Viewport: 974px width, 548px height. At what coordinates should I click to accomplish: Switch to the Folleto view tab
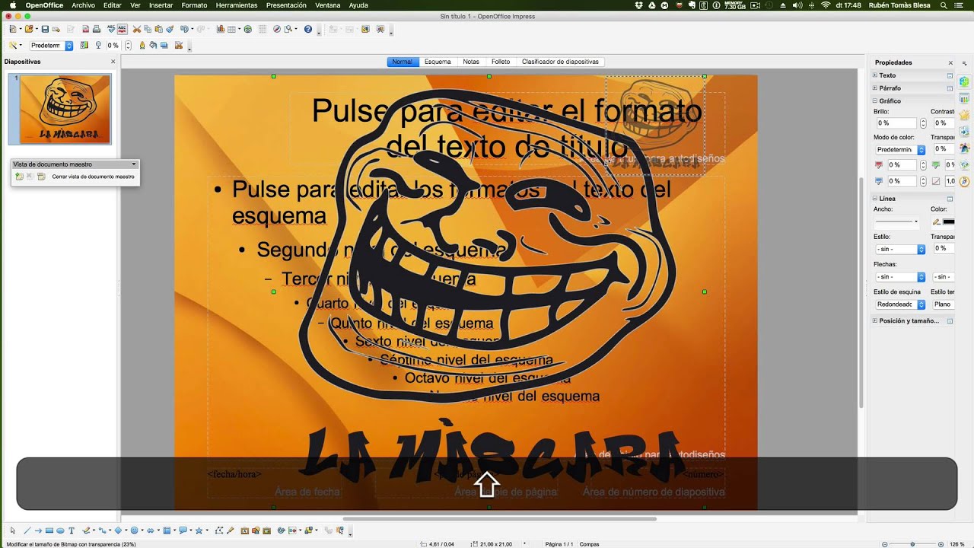(501, 62)
